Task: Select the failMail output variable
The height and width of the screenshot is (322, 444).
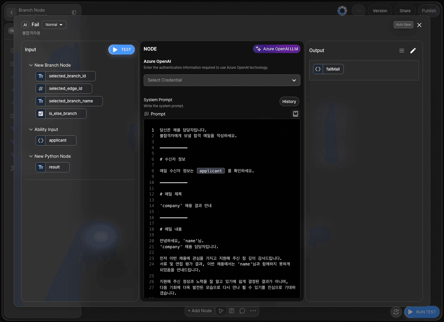Action: [328, 69]
